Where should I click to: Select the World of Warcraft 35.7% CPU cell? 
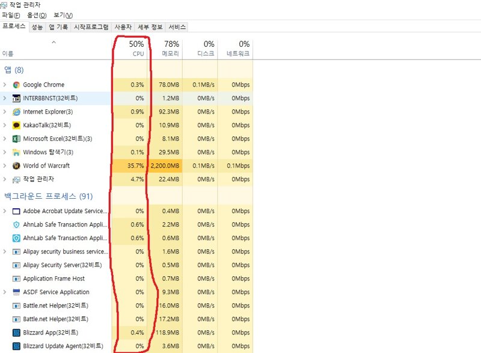tap(129, 166)
